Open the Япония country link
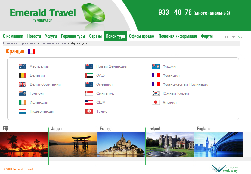This screenshot has width=251, height=174. (x=170, y=102)
